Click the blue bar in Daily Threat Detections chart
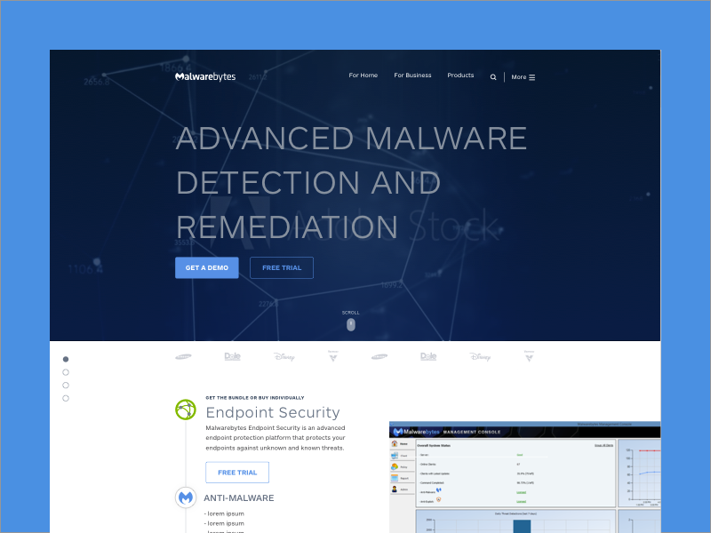The height and width of the screenshot is (533, 711). coord(522,526)
